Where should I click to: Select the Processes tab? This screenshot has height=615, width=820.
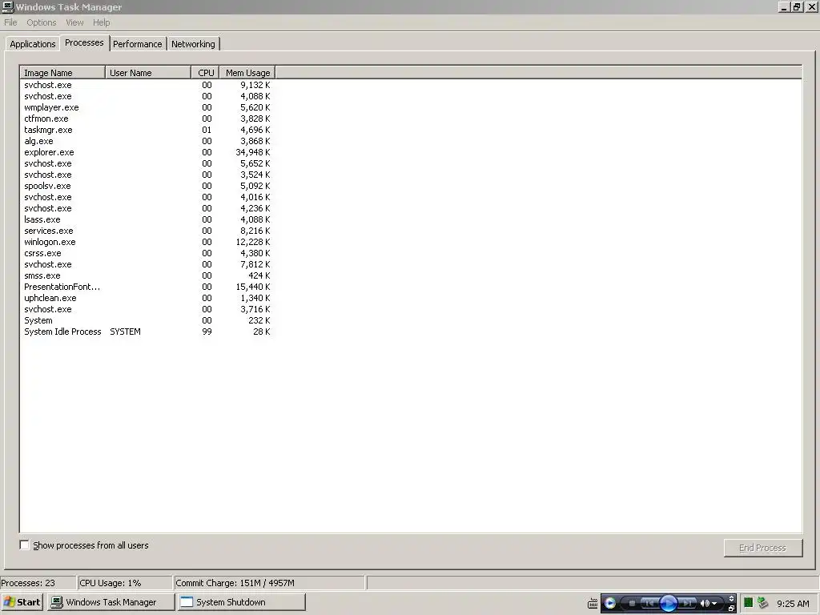(84, 43)
